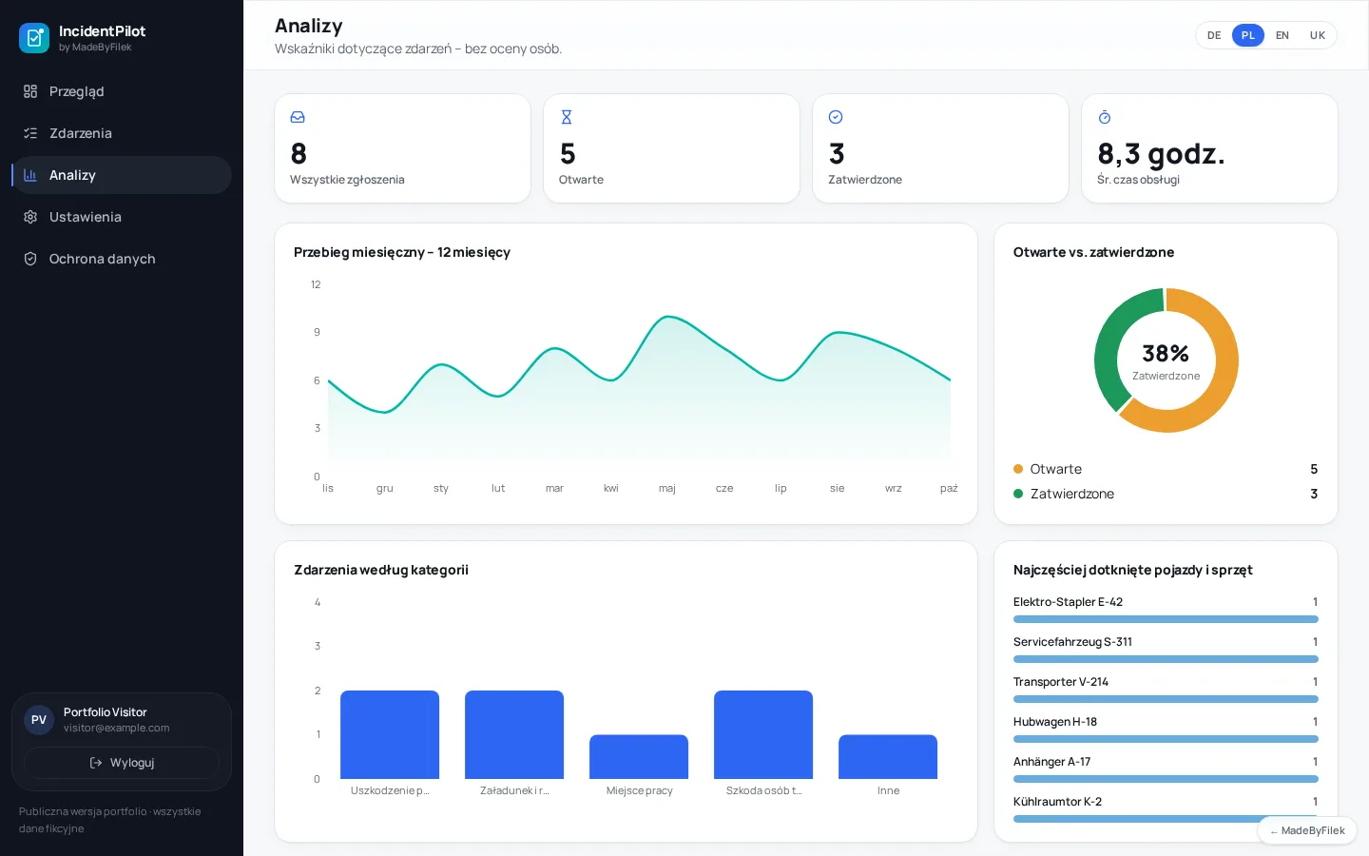Click the Przebieg miesięczny – 12 miesięcy heading
The height and width of the screenshot is (856, 1369).
point(402,252)
